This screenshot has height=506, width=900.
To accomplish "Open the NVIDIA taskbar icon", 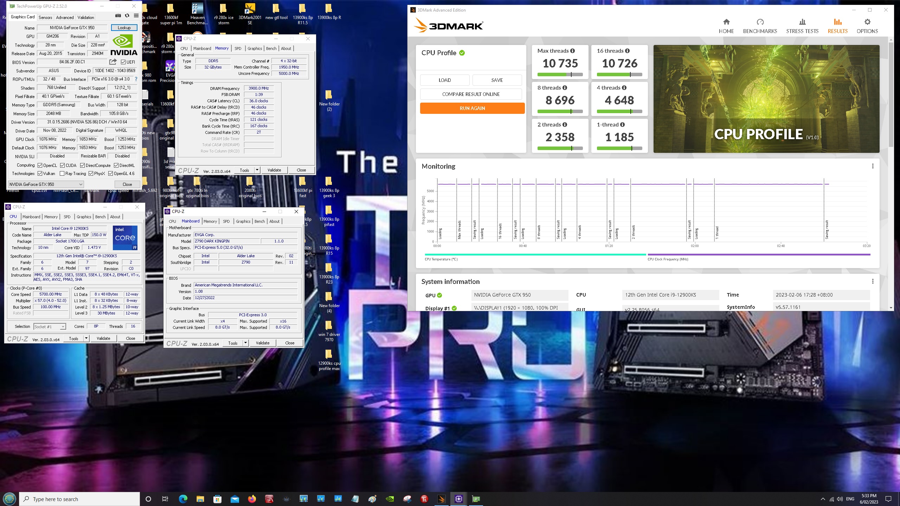I will 390,499.
